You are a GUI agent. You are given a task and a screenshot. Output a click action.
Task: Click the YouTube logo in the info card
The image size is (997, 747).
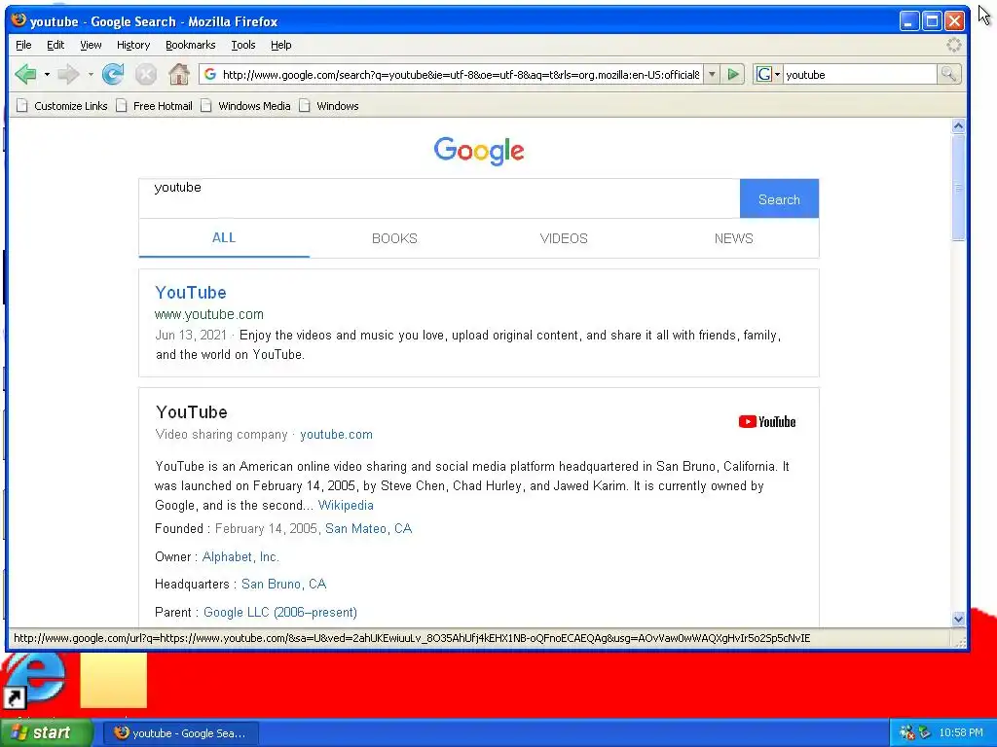767,422
